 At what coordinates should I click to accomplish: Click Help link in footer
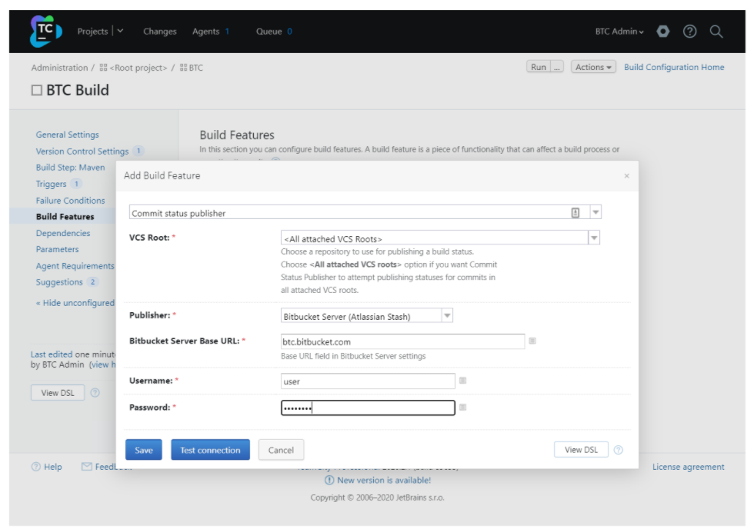[53, 467]
